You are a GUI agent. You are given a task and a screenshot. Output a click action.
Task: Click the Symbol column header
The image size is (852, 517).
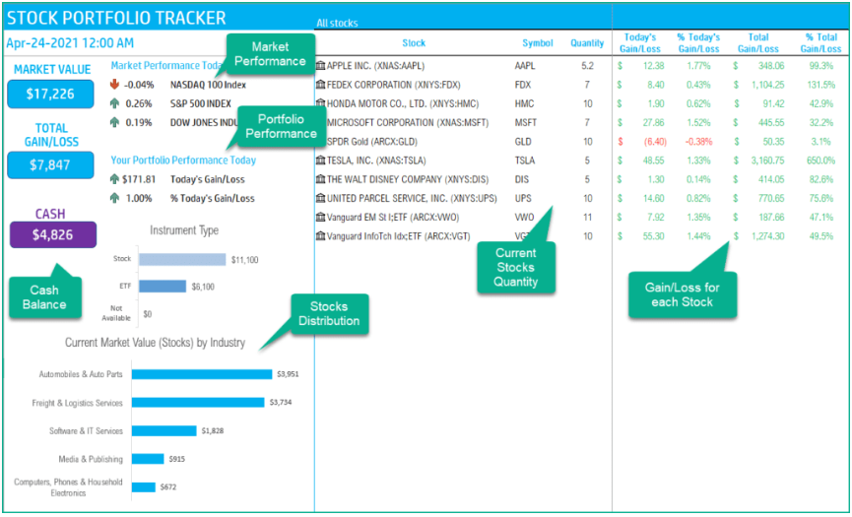pos(538,43)
